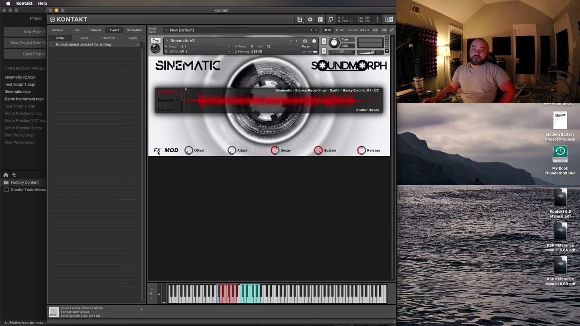This screenshot has width=580, height=326.
Task: Toggle the FX view button
Action: pyautogui.click(x=157, y=150)
